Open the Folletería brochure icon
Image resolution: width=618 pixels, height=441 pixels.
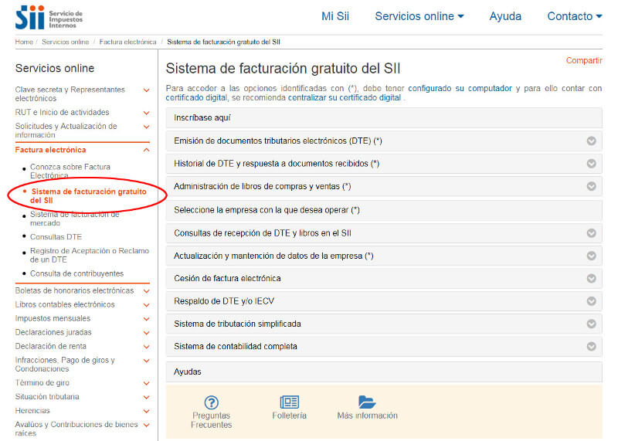[x=289, y=402]
